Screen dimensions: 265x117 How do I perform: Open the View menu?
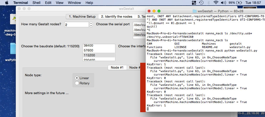pyautogui.click(x=59, y=3)
